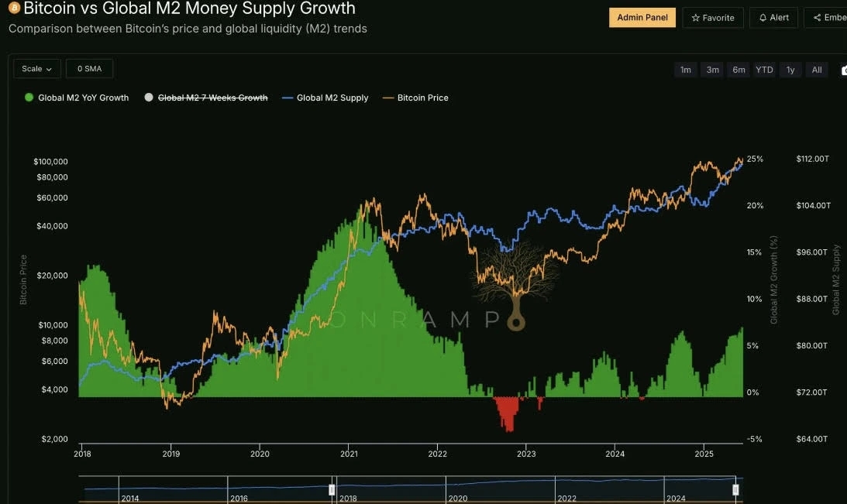
Task: Enable Global M2 7 Weeks Growth series
Action: [x=206, y=98]
